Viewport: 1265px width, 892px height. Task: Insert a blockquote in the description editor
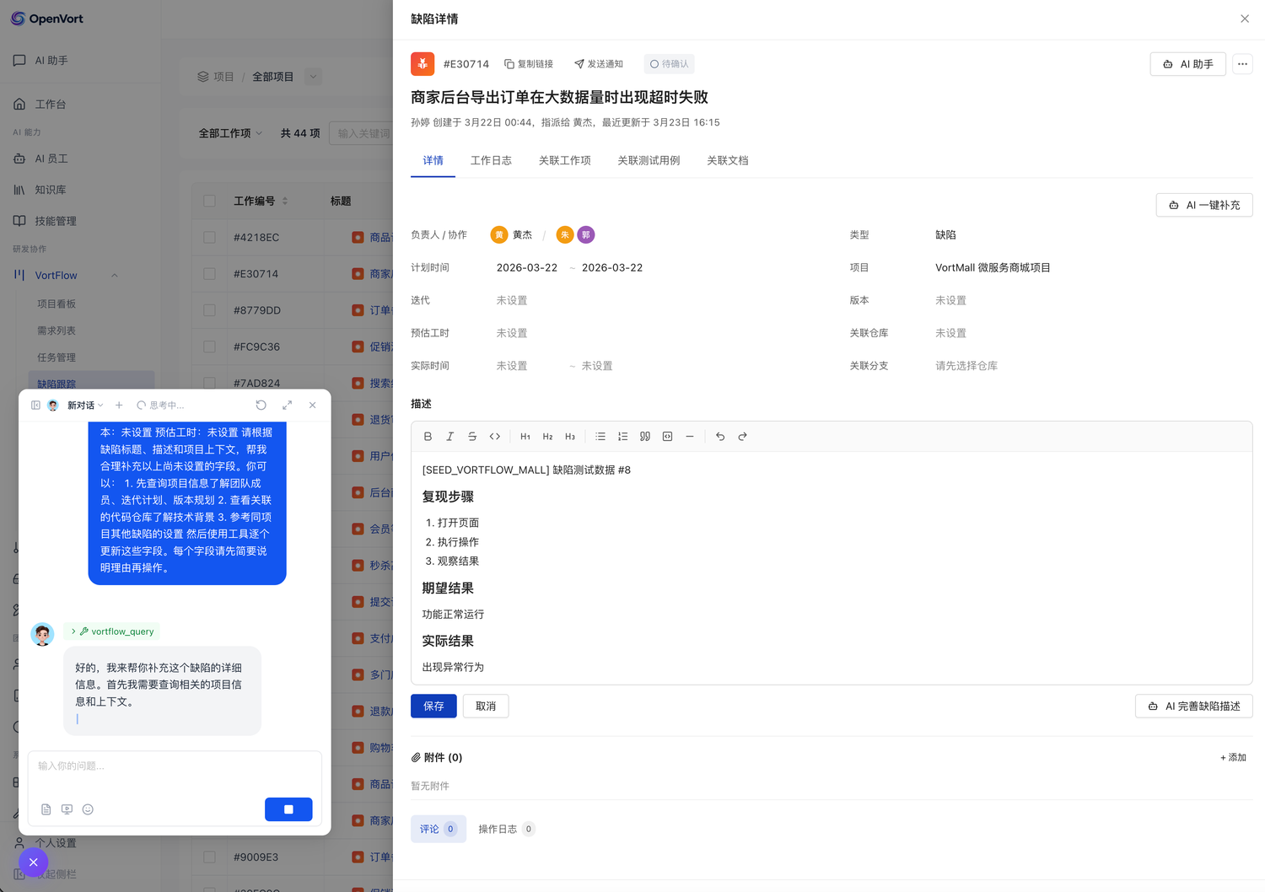(645, 436)
